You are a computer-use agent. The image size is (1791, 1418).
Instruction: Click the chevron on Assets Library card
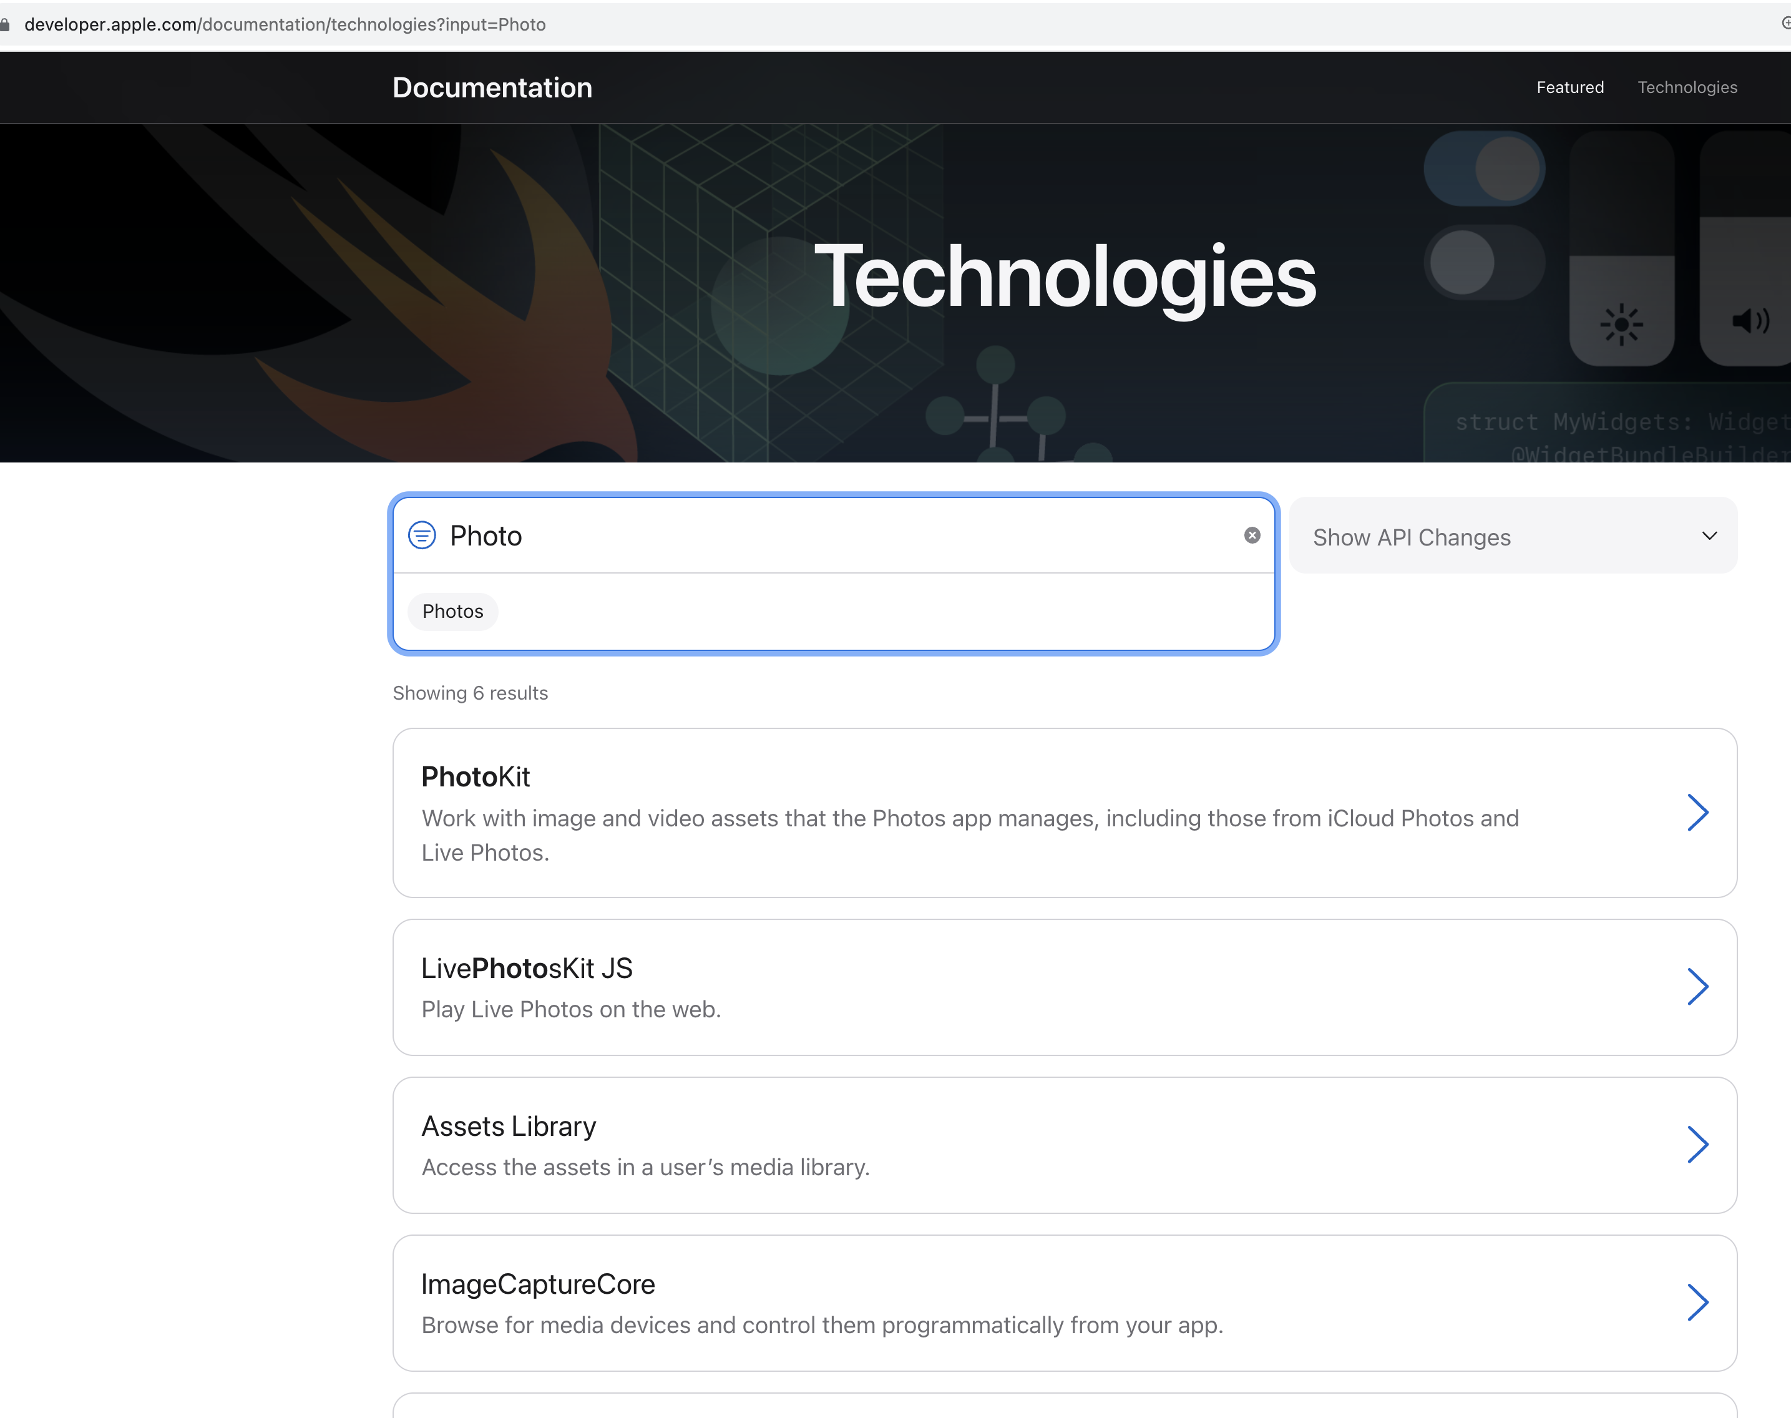(1697, 1145)
